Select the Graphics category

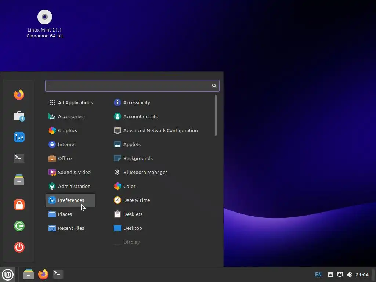[70, 130]
